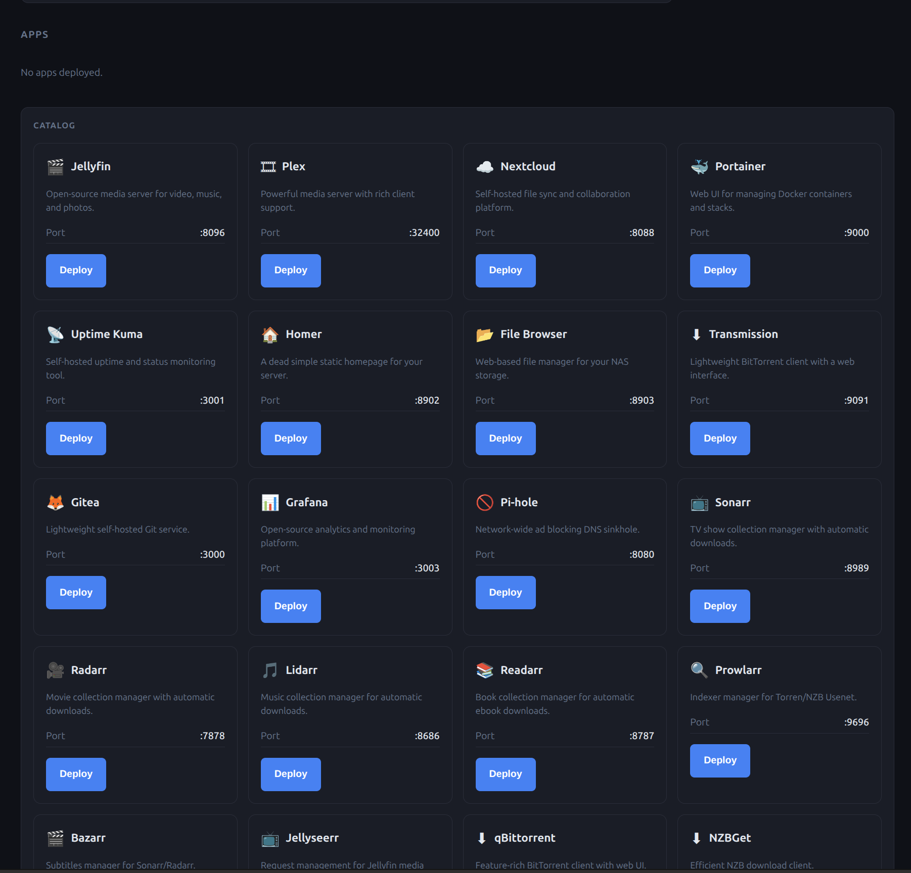This screenshot has height=873, width=911.
Task: Click the Transmission down-arrow icon
Action: point(696,334)
